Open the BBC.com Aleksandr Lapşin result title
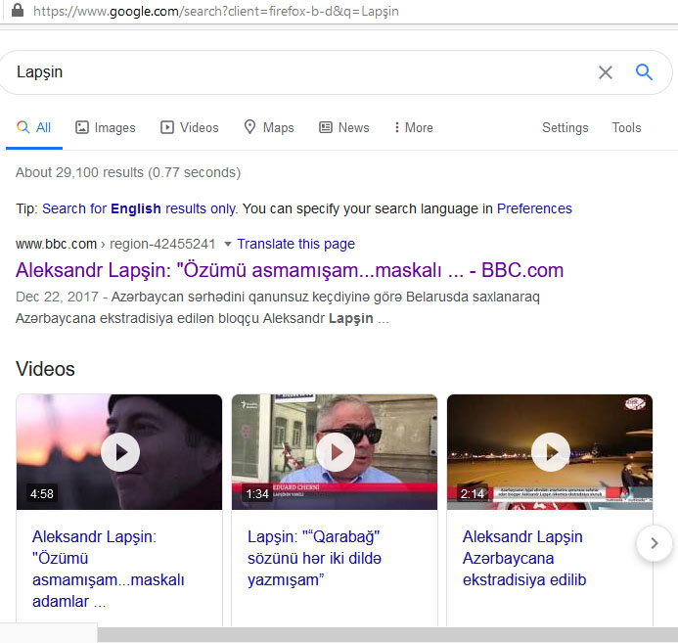The height and width of the screenshot is (643, 678). click(290, 270)
